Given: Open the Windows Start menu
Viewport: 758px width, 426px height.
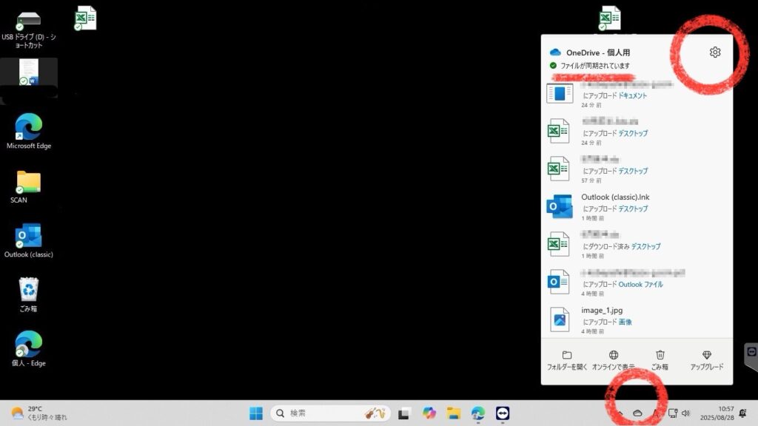Looking at the screenshot, I should pos(256,413).
